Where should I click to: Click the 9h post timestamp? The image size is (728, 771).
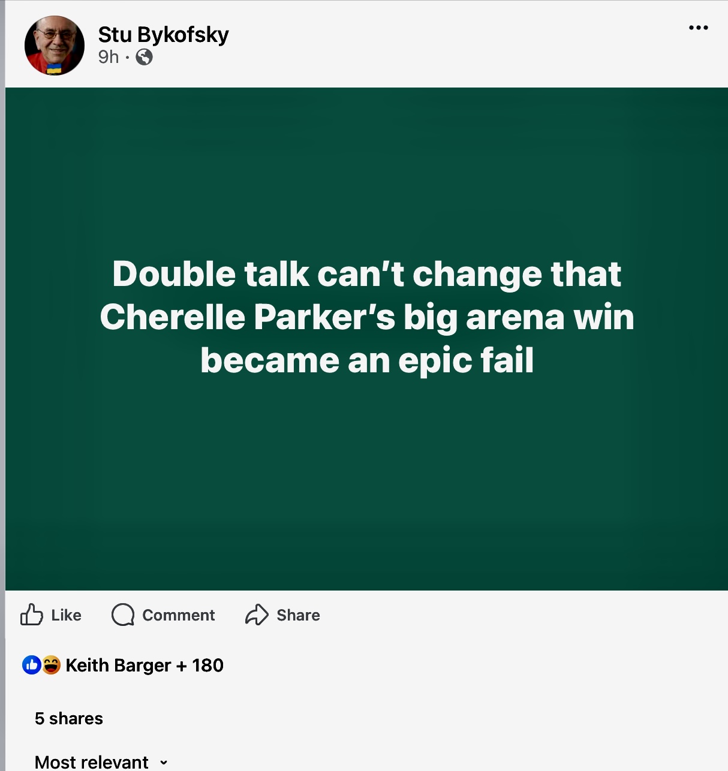point(109,57)
